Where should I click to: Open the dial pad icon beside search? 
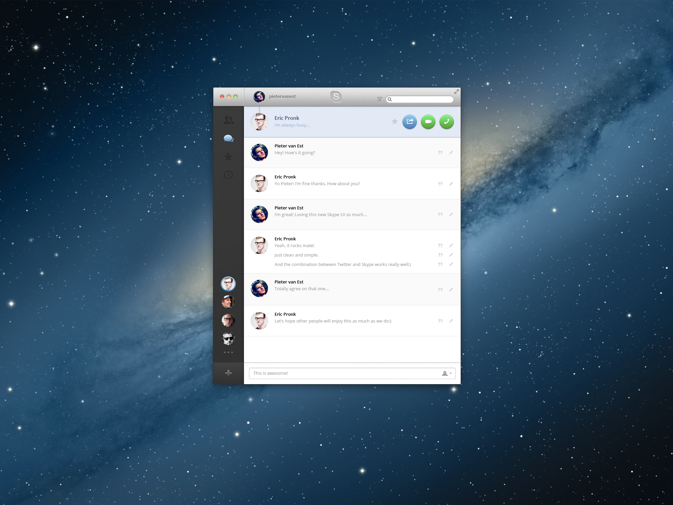(380, 99)
